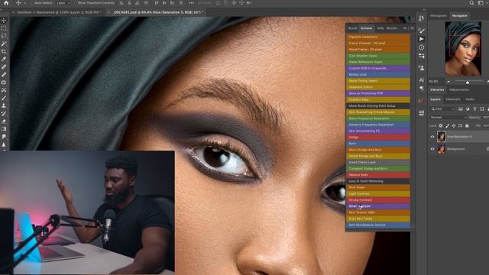Run the Molten Lead action
The height and width of the screenshot is (275, 489).
(378, 75)
